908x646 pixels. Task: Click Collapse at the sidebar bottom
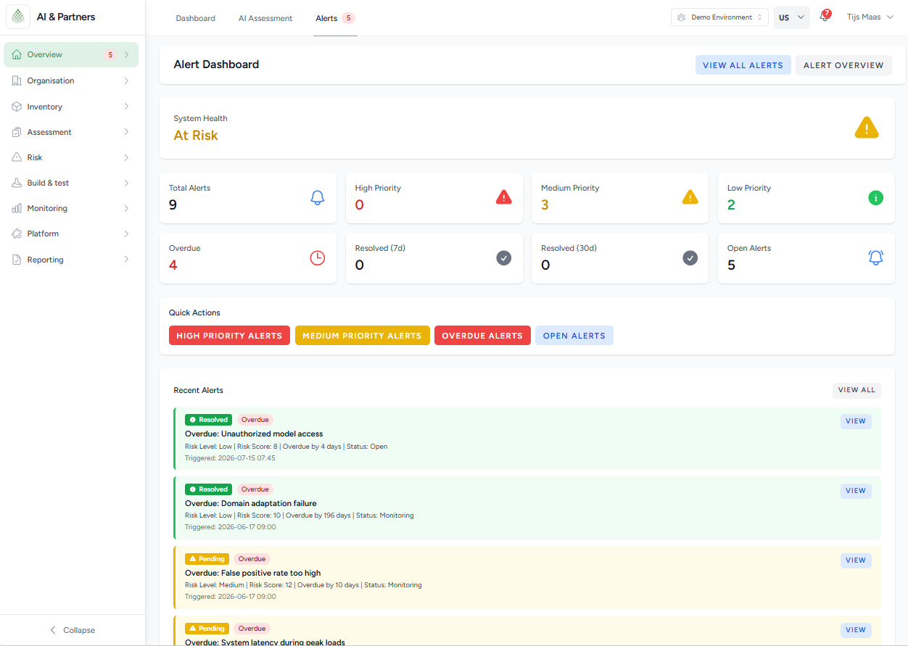(x=72, y=630)
